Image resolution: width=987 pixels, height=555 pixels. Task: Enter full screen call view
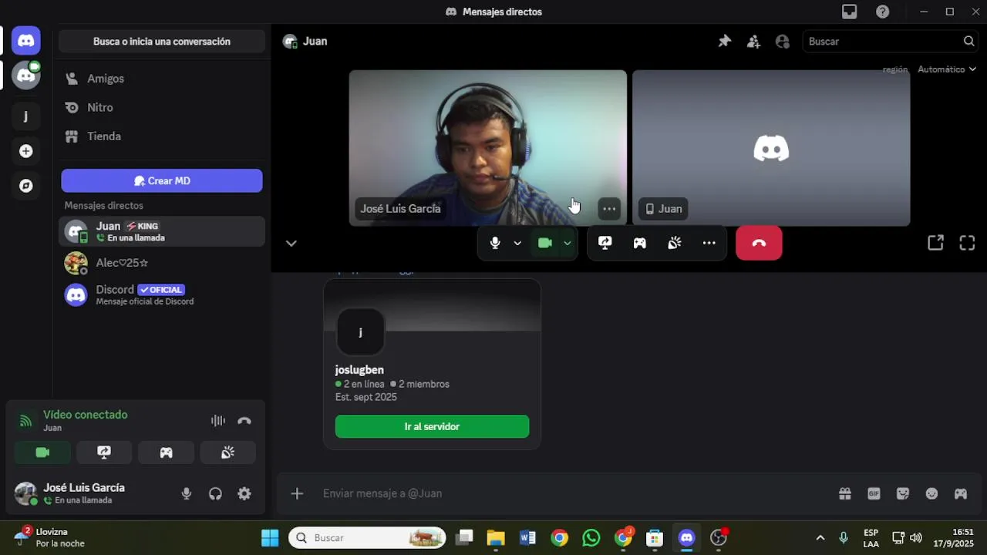(967, 243)
